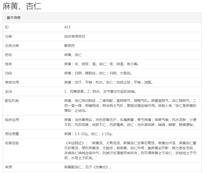Click the 临床应用 paragraph starting 麻黄：治伤寒表实
Viewport: 205px width, 173px height.
click(x=130, y=122)
